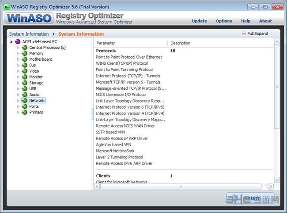Screen dimensions: 287x213
Task: Click the Network globe icon
Action: (x=25, y=100)
